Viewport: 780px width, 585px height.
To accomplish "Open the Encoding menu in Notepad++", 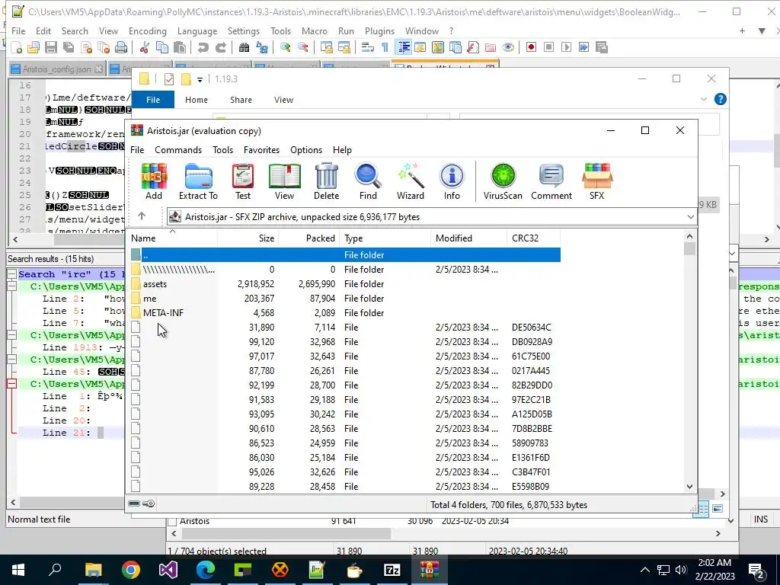I will 148,30.
